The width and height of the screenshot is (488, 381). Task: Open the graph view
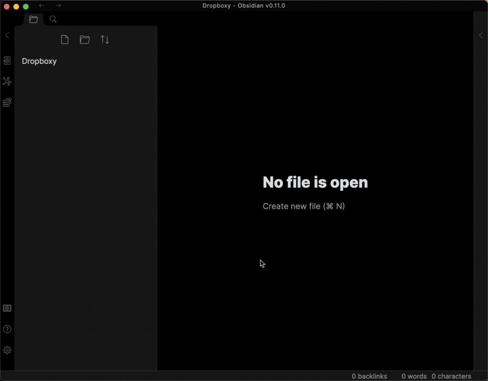(x=7, y=81)
